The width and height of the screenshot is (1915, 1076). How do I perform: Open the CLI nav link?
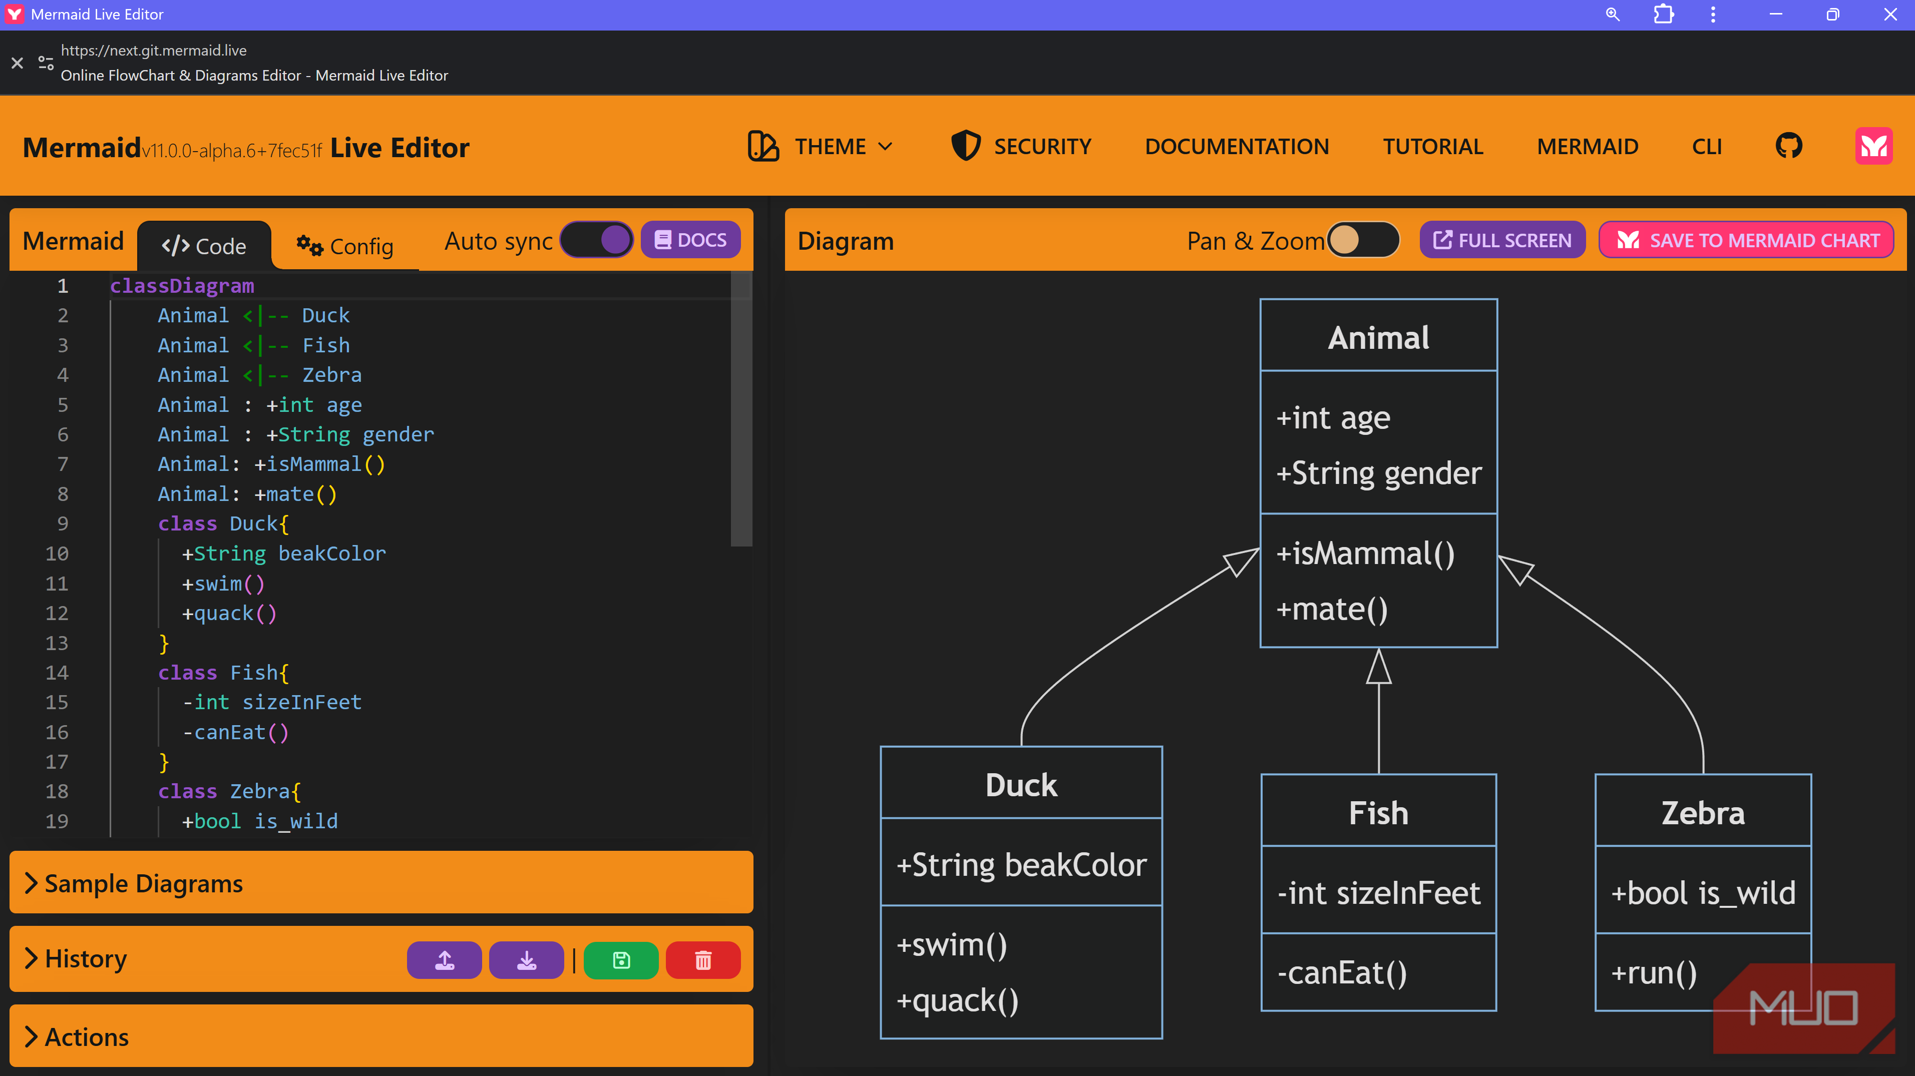click(x=1707, y=147)
